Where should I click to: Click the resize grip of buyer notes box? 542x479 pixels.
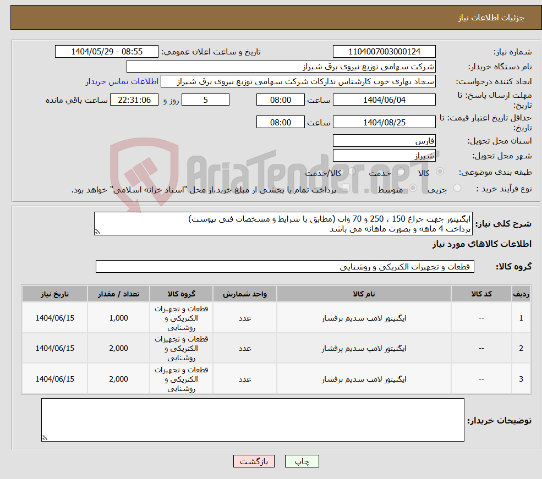click(45, 438)
